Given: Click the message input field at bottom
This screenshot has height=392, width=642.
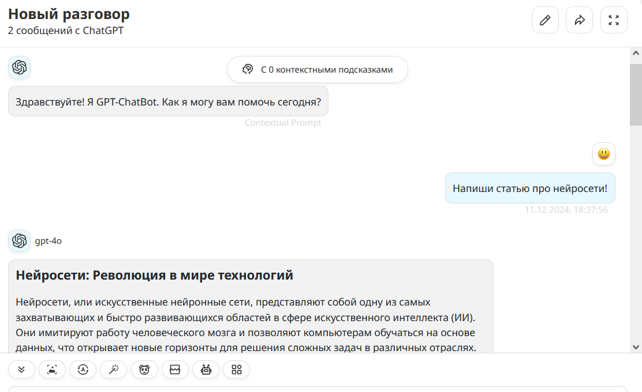Looking at the screenshot, I should coord(318,389).
